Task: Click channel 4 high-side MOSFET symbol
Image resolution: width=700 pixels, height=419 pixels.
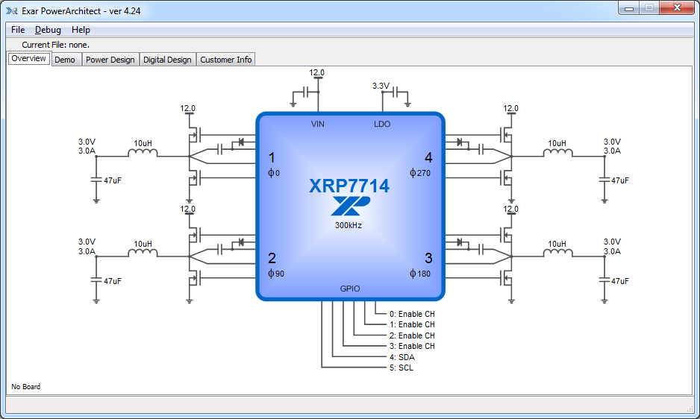Action: pyautogui.click(x=506, y=134)
